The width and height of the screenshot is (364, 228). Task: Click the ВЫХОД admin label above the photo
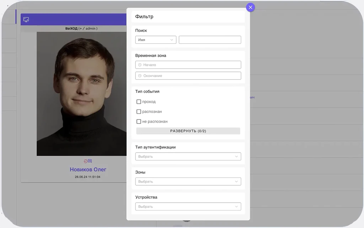(81, 28)
